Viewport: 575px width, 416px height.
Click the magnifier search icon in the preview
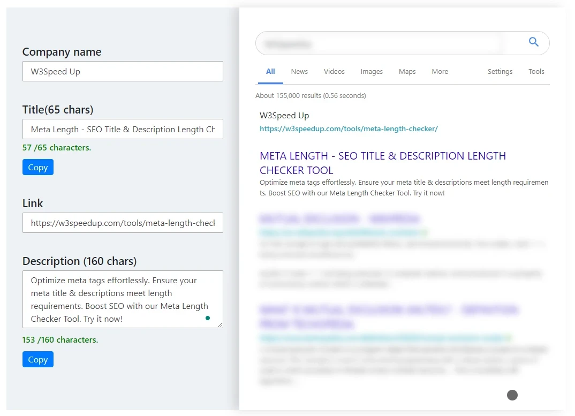point(533,42)
